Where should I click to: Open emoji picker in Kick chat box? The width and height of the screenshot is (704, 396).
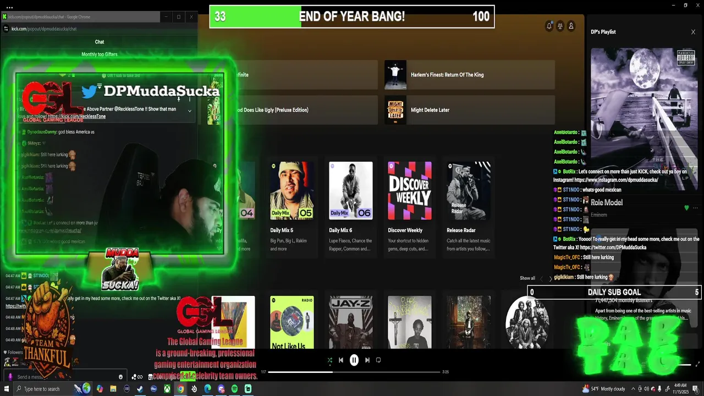click(x=121, y=377)
